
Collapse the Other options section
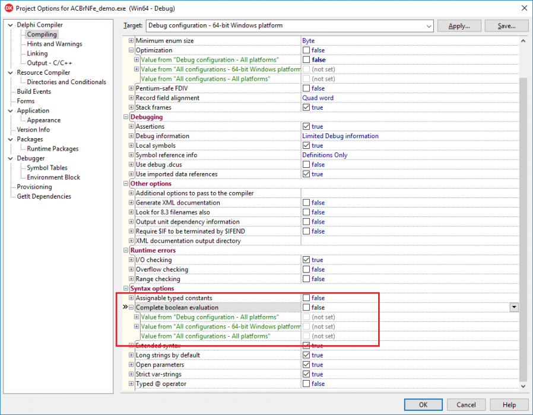[126, 183]
